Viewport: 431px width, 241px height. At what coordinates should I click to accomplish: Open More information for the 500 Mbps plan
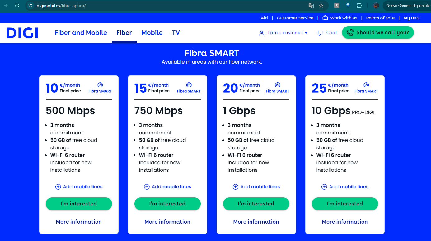(x=79, y=222)
